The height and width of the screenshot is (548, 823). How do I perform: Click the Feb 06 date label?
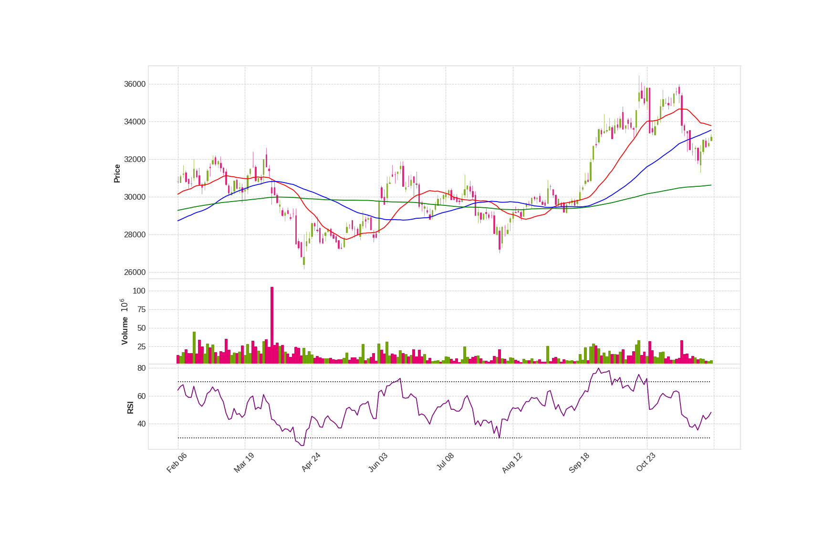tap(177, 463)
